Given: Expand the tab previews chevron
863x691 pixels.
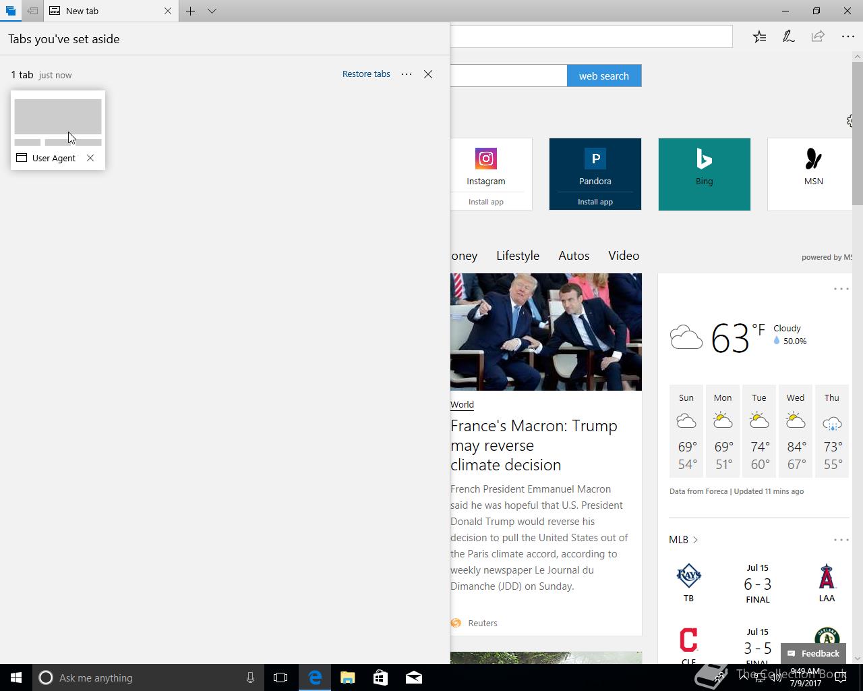Looking at the screenshot, I should (x=212, y=11).
